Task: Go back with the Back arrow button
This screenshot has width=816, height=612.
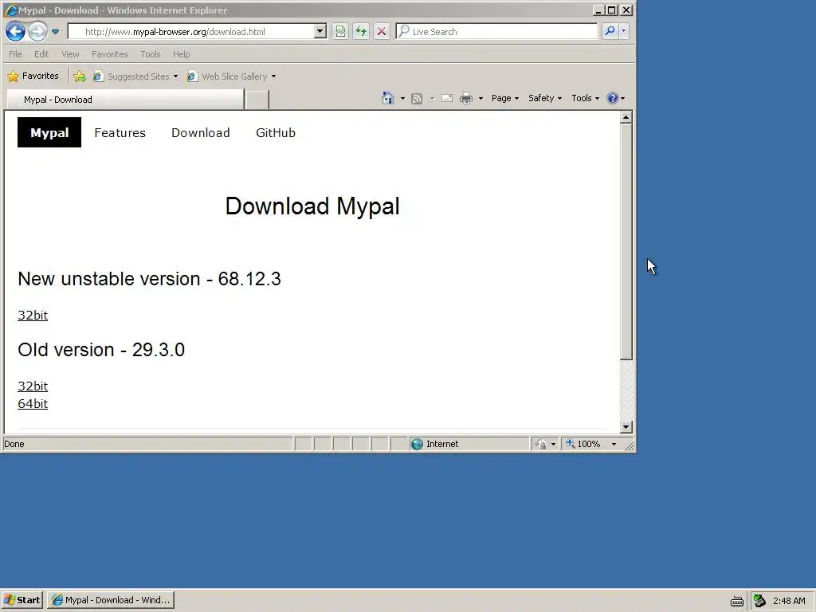Action: [x=16, y=31]
